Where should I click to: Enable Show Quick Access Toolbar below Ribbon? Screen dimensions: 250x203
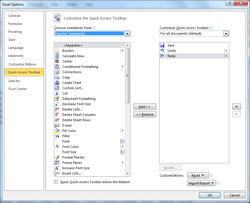pos(56,182)
